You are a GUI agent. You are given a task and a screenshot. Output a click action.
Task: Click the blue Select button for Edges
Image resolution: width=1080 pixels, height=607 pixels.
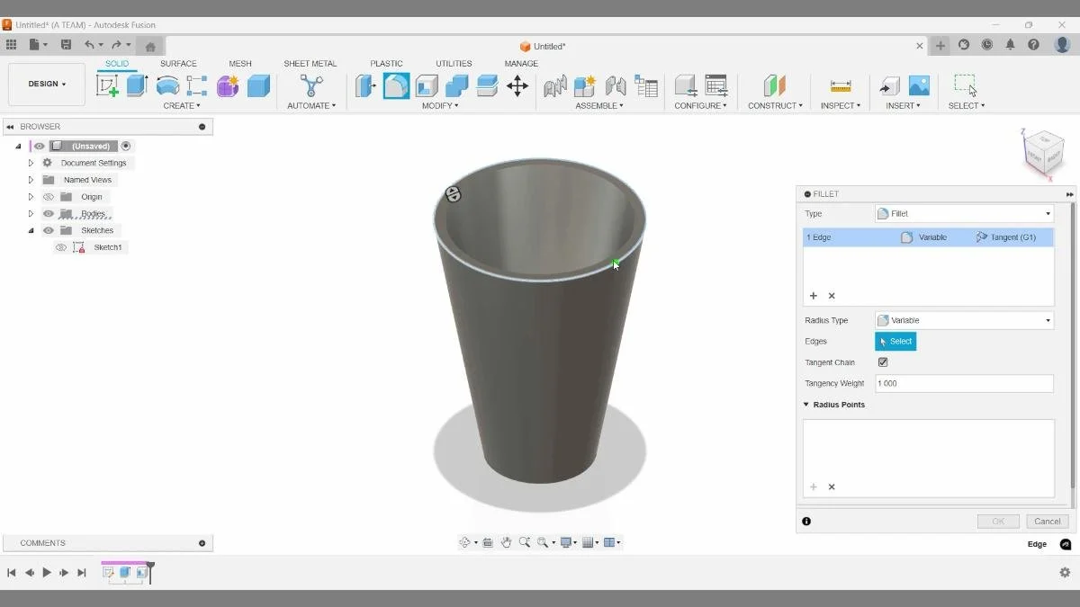pyautogui.click(x=895, y=341)
